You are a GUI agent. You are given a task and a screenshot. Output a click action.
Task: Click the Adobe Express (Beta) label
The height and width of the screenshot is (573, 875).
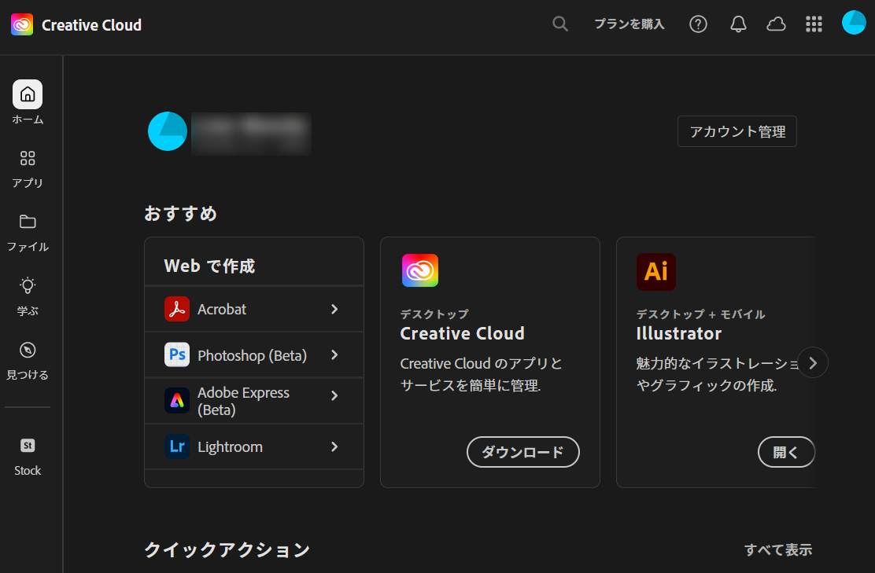point(243,401)
